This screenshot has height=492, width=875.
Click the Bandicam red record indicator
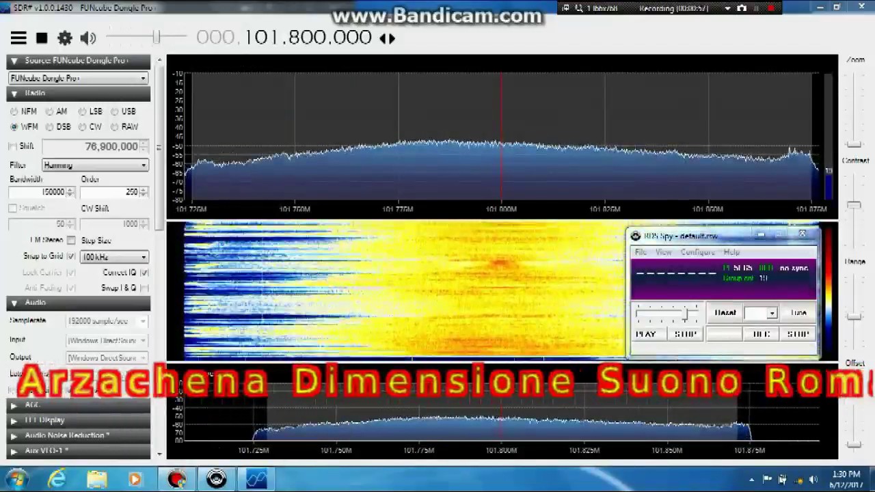click(x=771, y=8)
